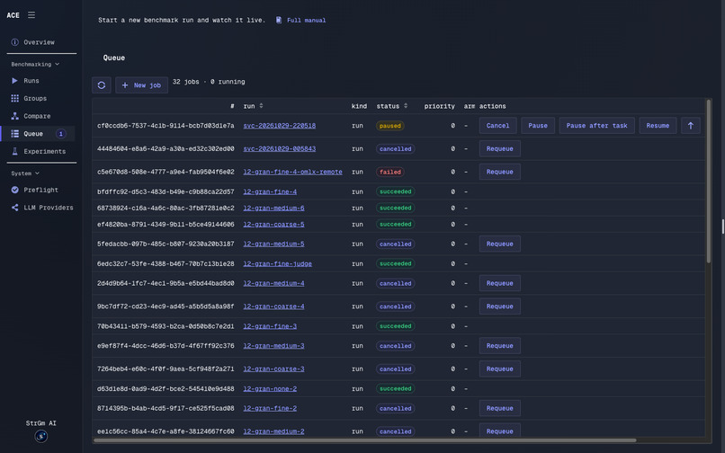Collapse the Benchmarking section
The height and width of the screenshot is (453, 725).
35,64
